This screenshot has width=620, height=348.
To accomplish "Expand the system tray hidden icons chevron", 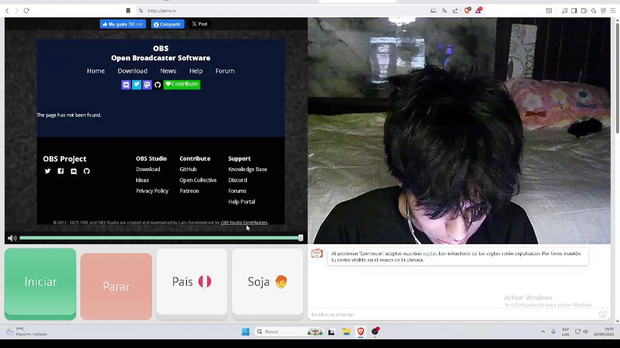I will pyautogui.click(x=543, y=332).
